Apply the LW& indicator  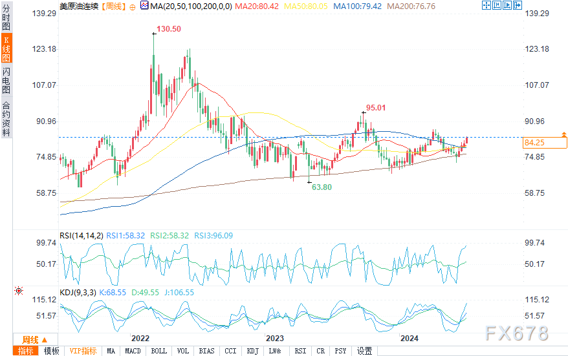[x=275, y=351]
